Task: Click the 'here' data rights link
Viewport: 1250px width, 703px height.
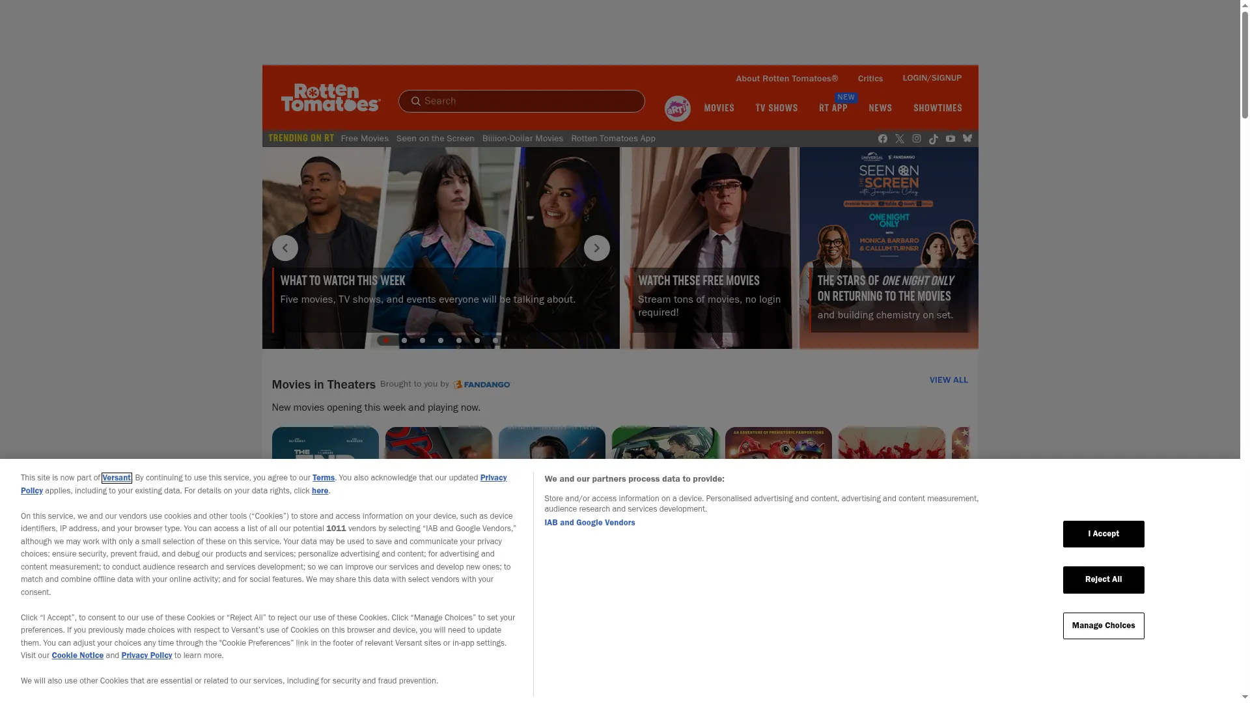Action: [320, 491]
